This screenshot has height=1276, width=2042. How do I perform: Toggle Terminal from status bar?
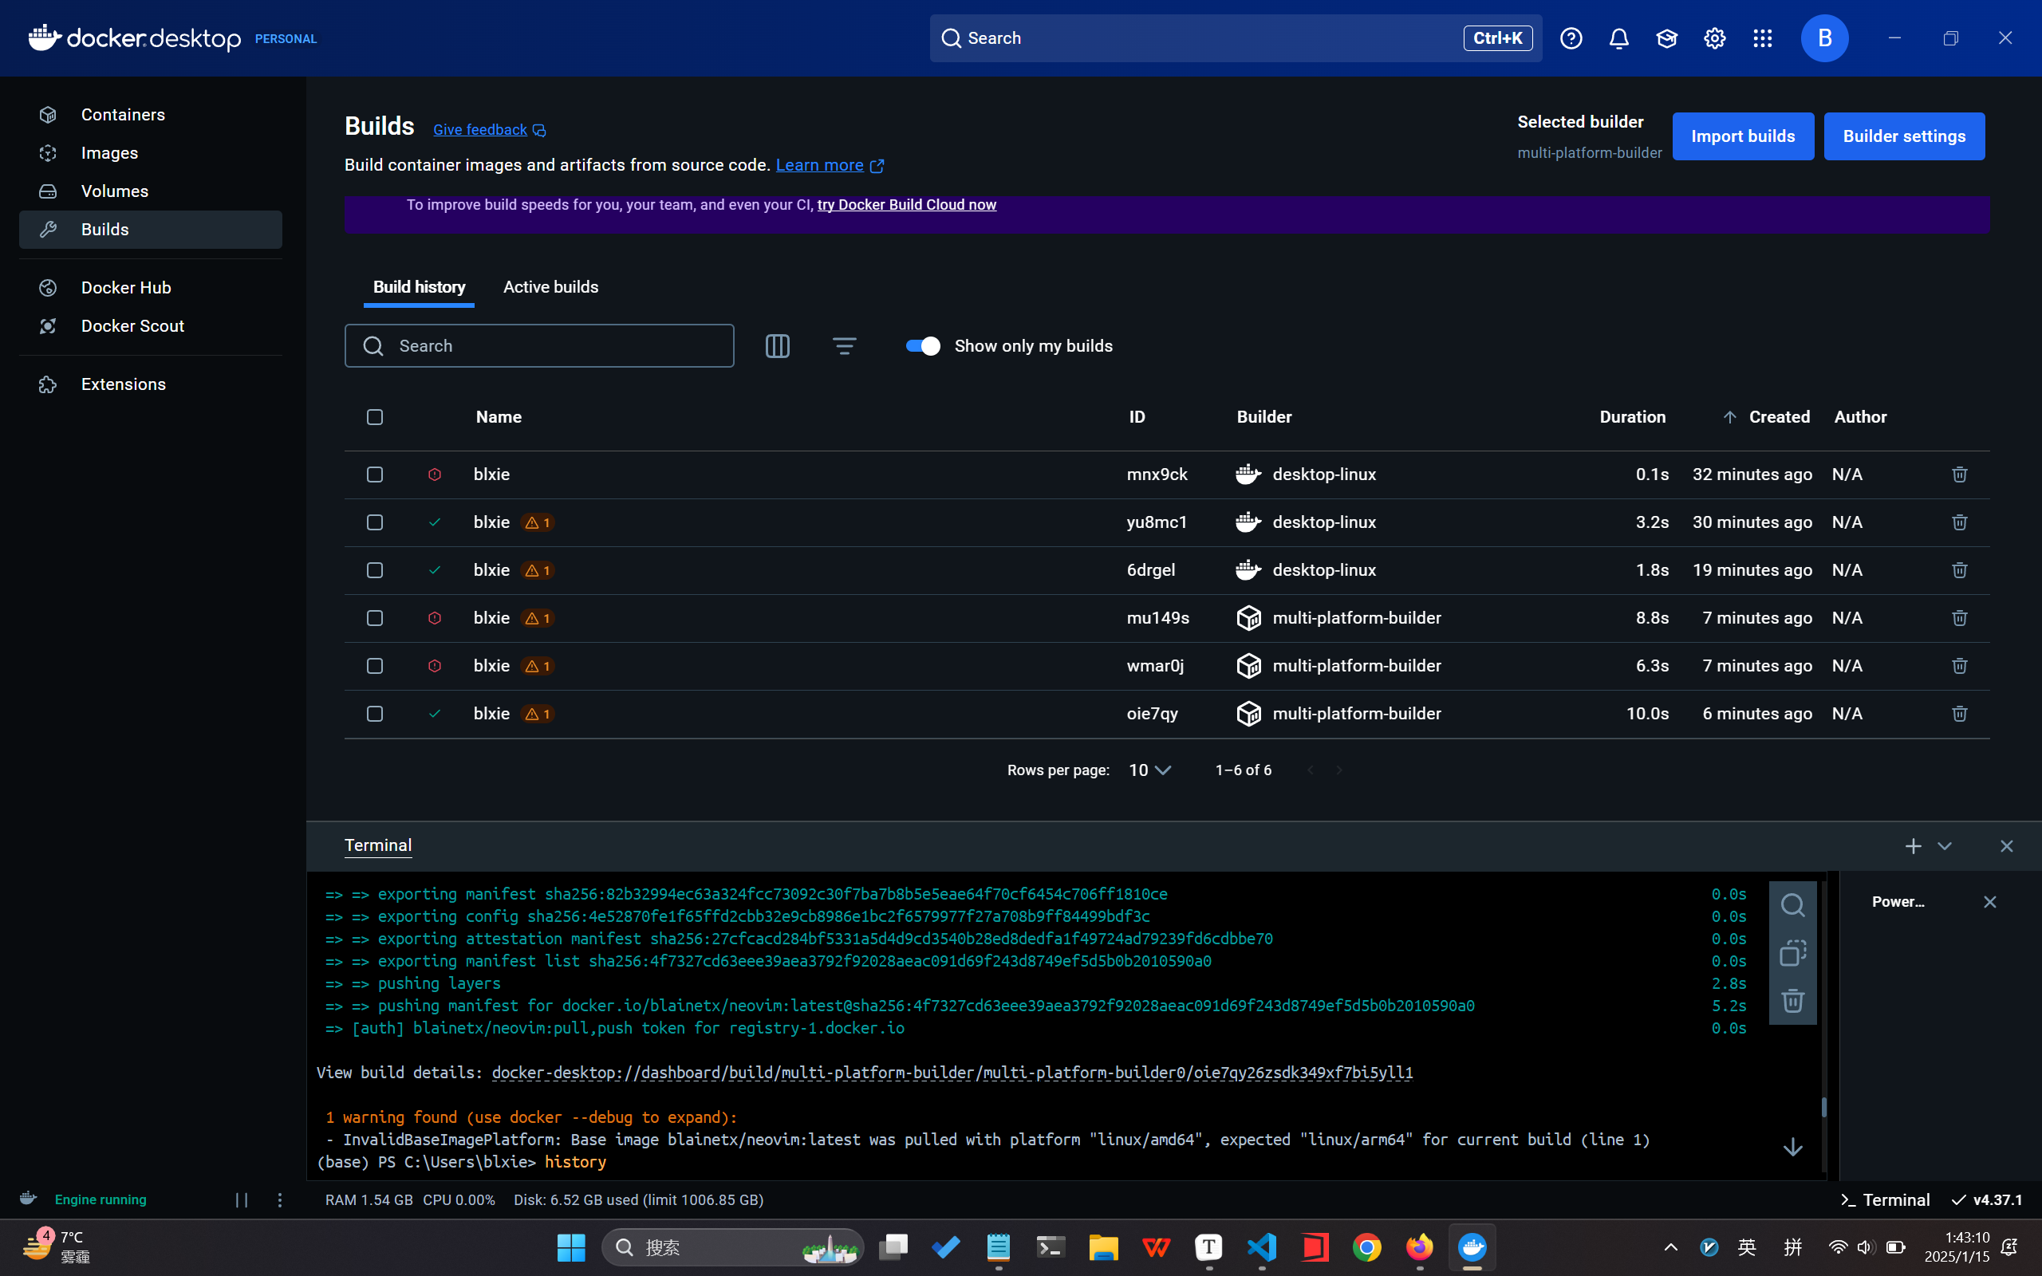pos(1884,1200)
